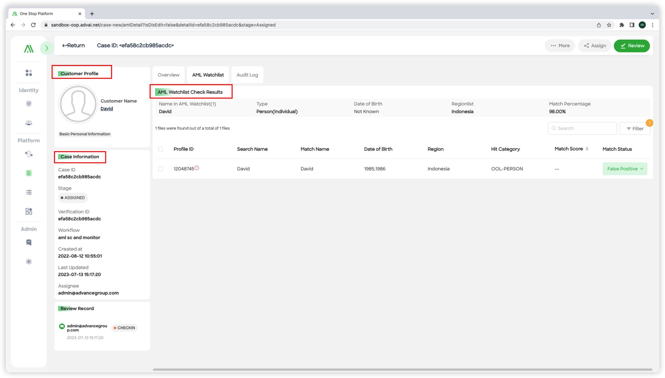
Task: Click the Advance logo in the sidebar
Action: click(29, 49)
